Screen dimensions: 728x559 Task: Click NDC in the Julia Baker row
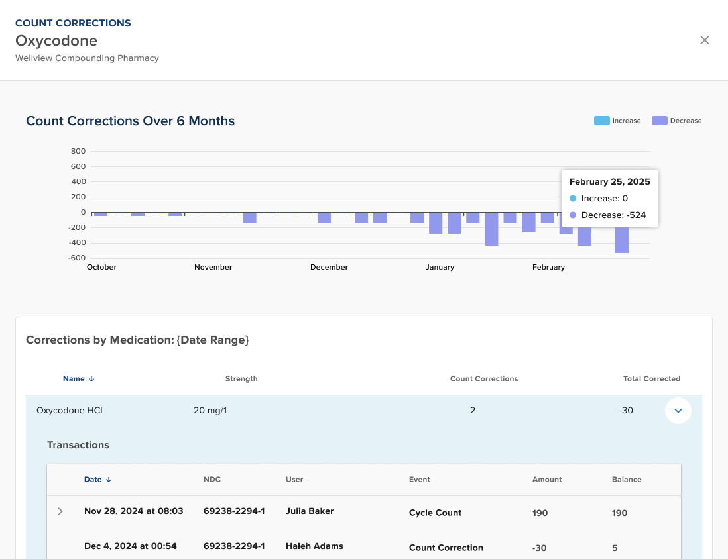tap(234, 511)
